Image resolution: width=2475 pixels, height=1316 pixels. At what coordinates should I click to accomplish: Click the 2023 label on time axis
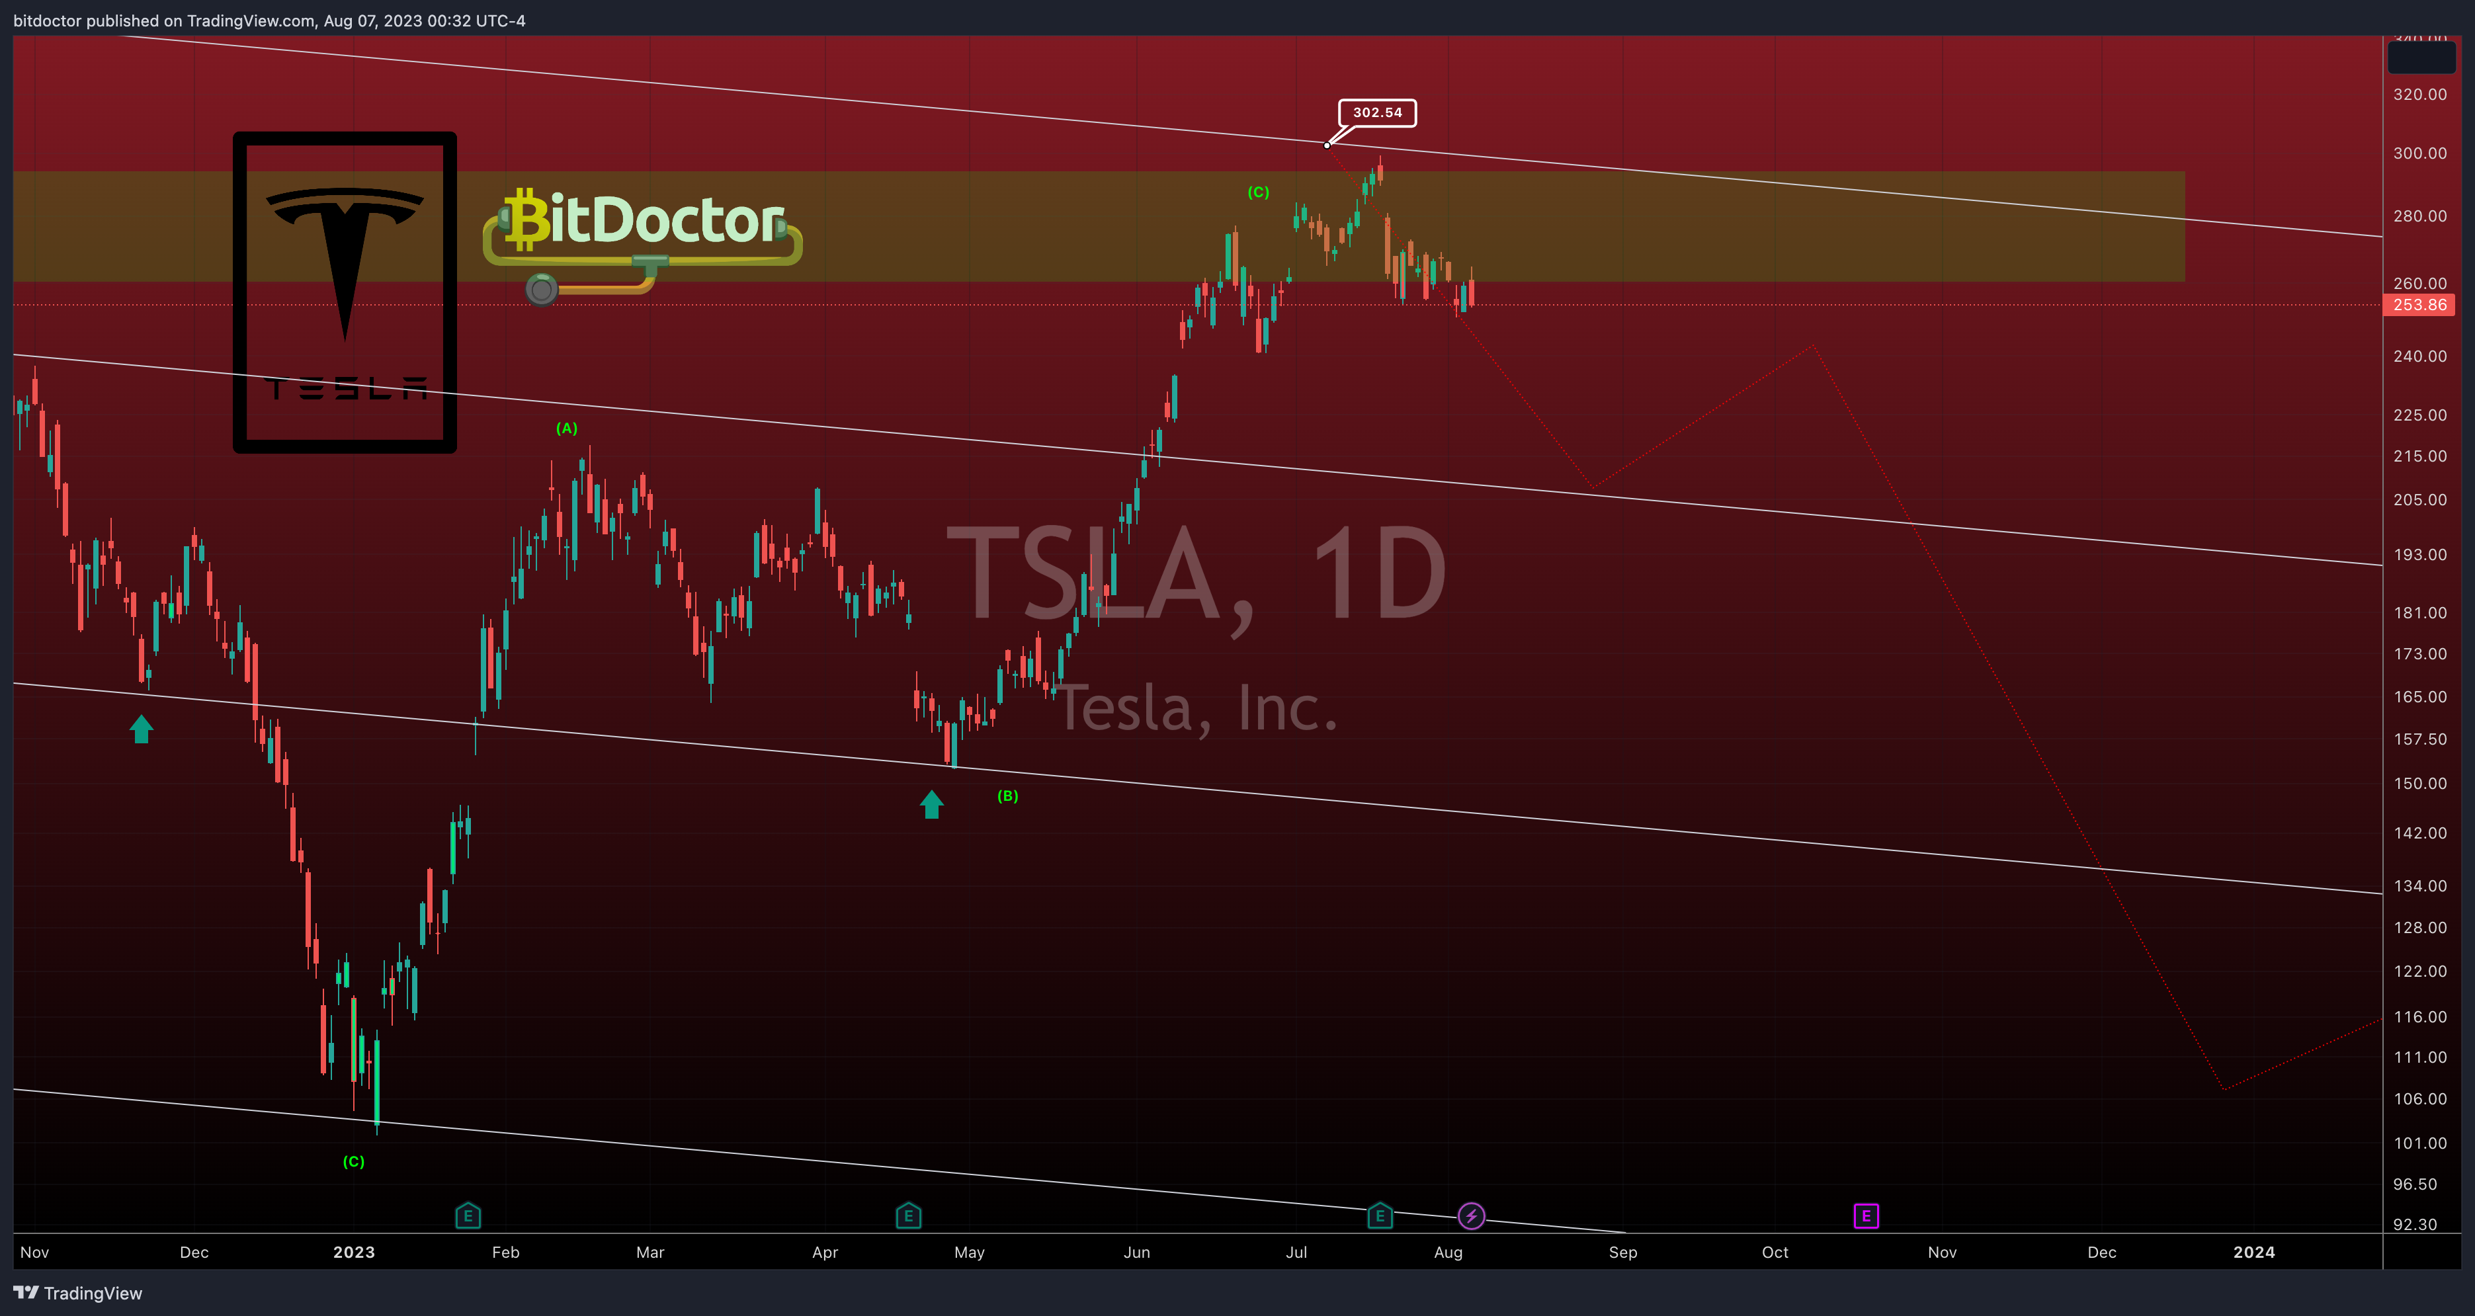(x=354, y=1252)
